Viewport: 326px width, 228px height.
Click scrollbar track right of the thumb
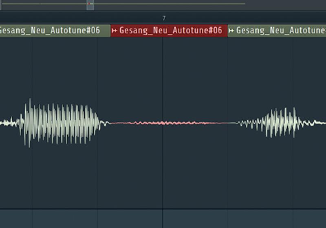coord(170,4)
